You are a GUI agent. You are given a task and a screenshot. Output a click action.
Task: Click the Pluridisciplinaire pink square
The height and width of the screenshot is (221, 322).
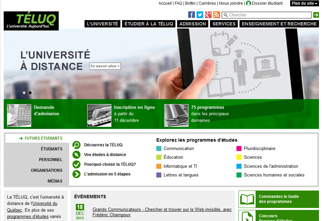coord(239,148)
